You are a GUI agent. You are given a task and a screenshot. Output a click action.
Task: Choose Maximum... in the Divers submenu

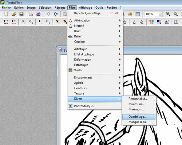pyautogui.click(x=139, y=109)
